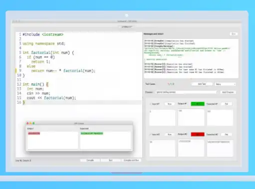This screenshot has width=255, height=189.
Task: Click Run for Input #1
Action: click(x=170, y=104)
